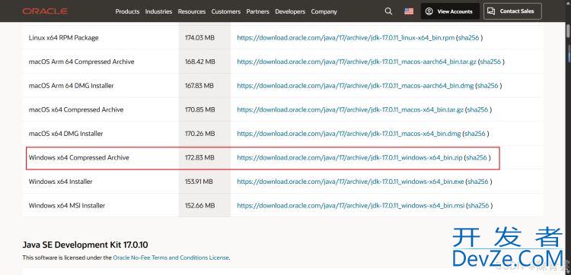Download Windows x64 zip archive link

click(x=349, y=158)
